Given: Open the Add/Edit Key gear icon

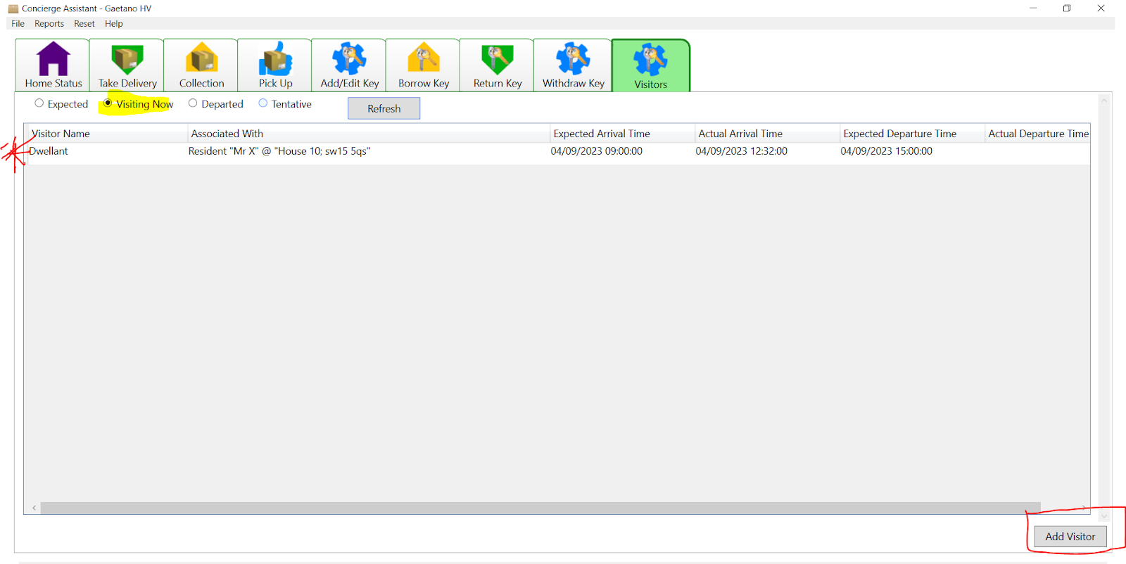Looking at the screenshot, I should [x=349, y=58].
